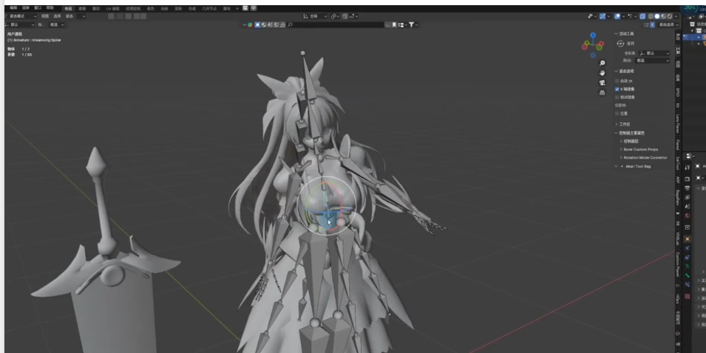
Task: Open the 帮助 menu
Action: (x=50, y=8)
